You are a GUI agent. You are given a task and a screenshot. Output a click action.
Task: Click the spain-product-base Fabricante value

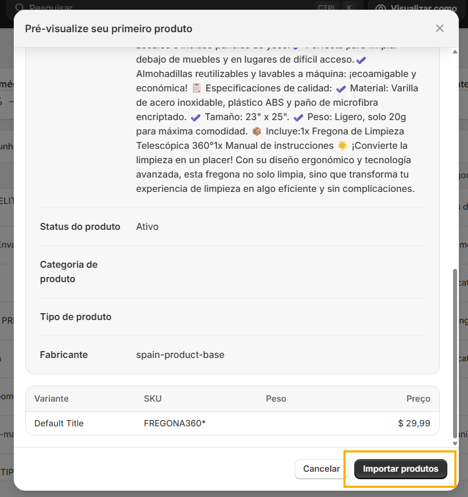point(180,355)
